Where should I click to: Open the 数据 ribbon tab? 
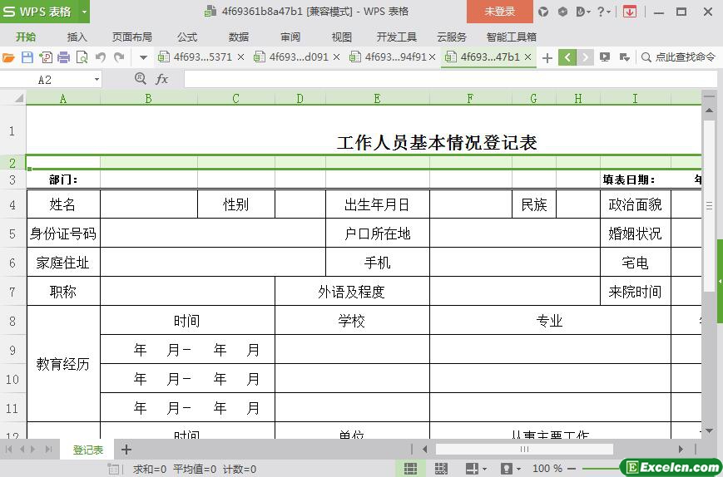239,37
